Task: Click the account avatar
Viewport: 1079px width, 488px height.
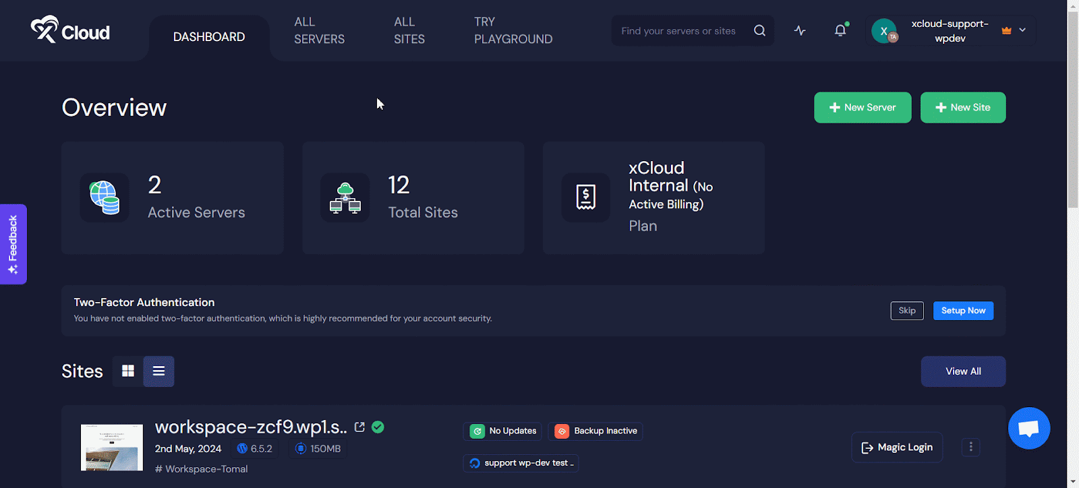Action: pyautogui.click(x=884, y=30)
